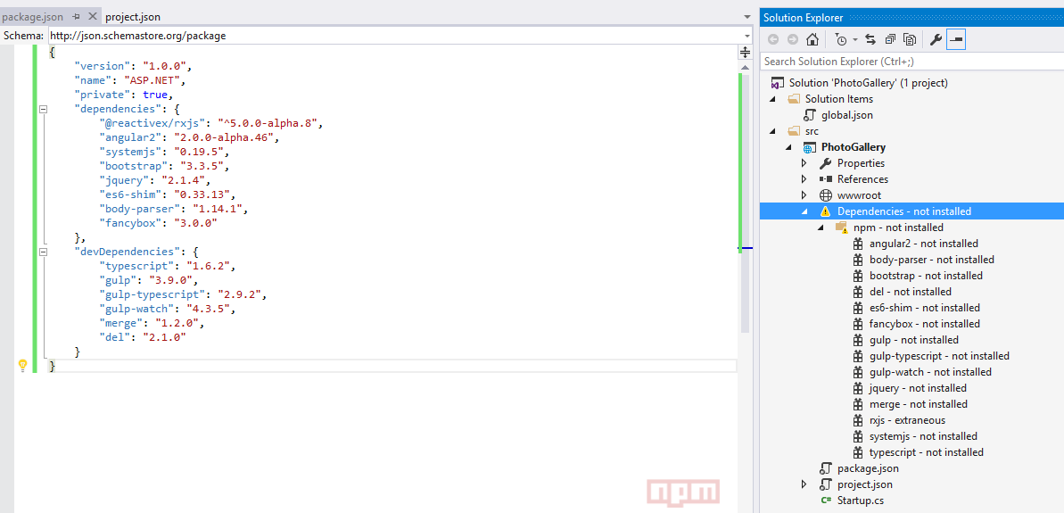Select global.json under Solution Items
The width and height of the screenshot is (1064, 513).
[x=846, y=115]
